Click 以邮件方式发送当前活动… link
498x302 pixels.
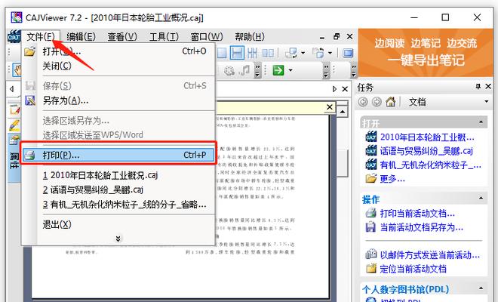pyautogui.click(x=429, y=254)
